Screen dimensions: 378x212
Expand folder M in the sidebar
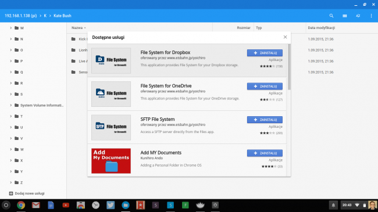point(10,28)
